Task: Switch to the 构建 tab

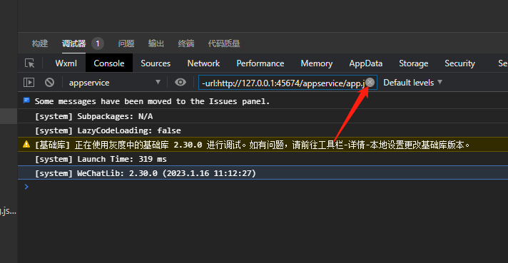Action: coord(40,43)
